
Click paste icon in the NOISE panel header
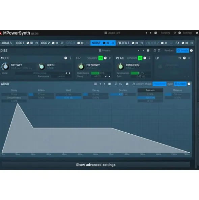pos(159,50)
